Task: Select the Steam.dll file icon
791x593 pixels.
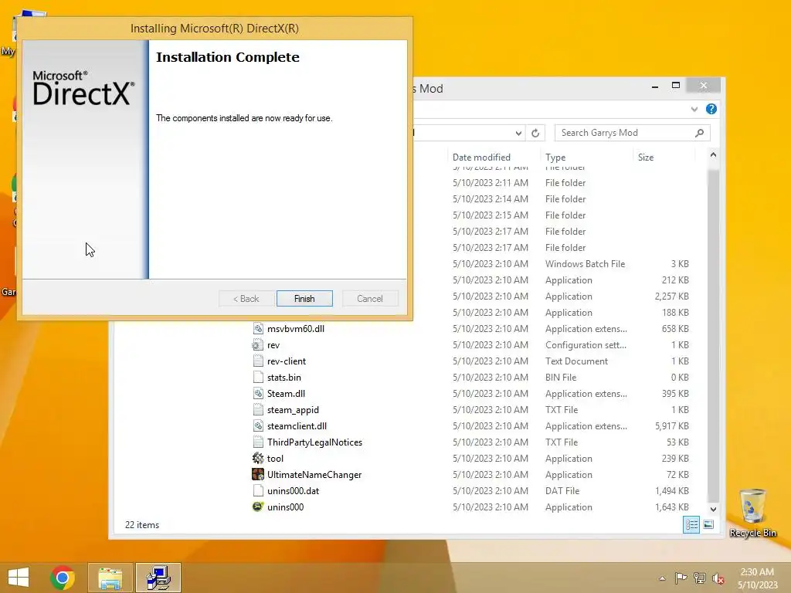Action: click(x=258, y=393)
